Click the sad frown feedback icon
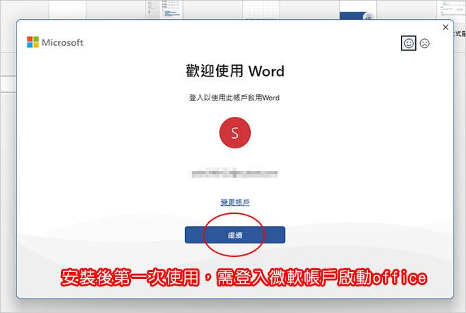Image resolution: width=466 pixels, height=313 pixels. point(424,44)
